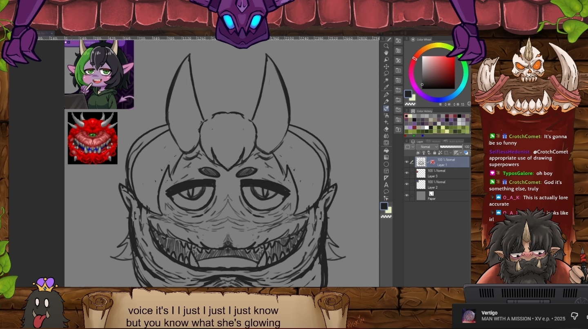
Task: Switch to the Color History tab
Action: coord(422,111)
